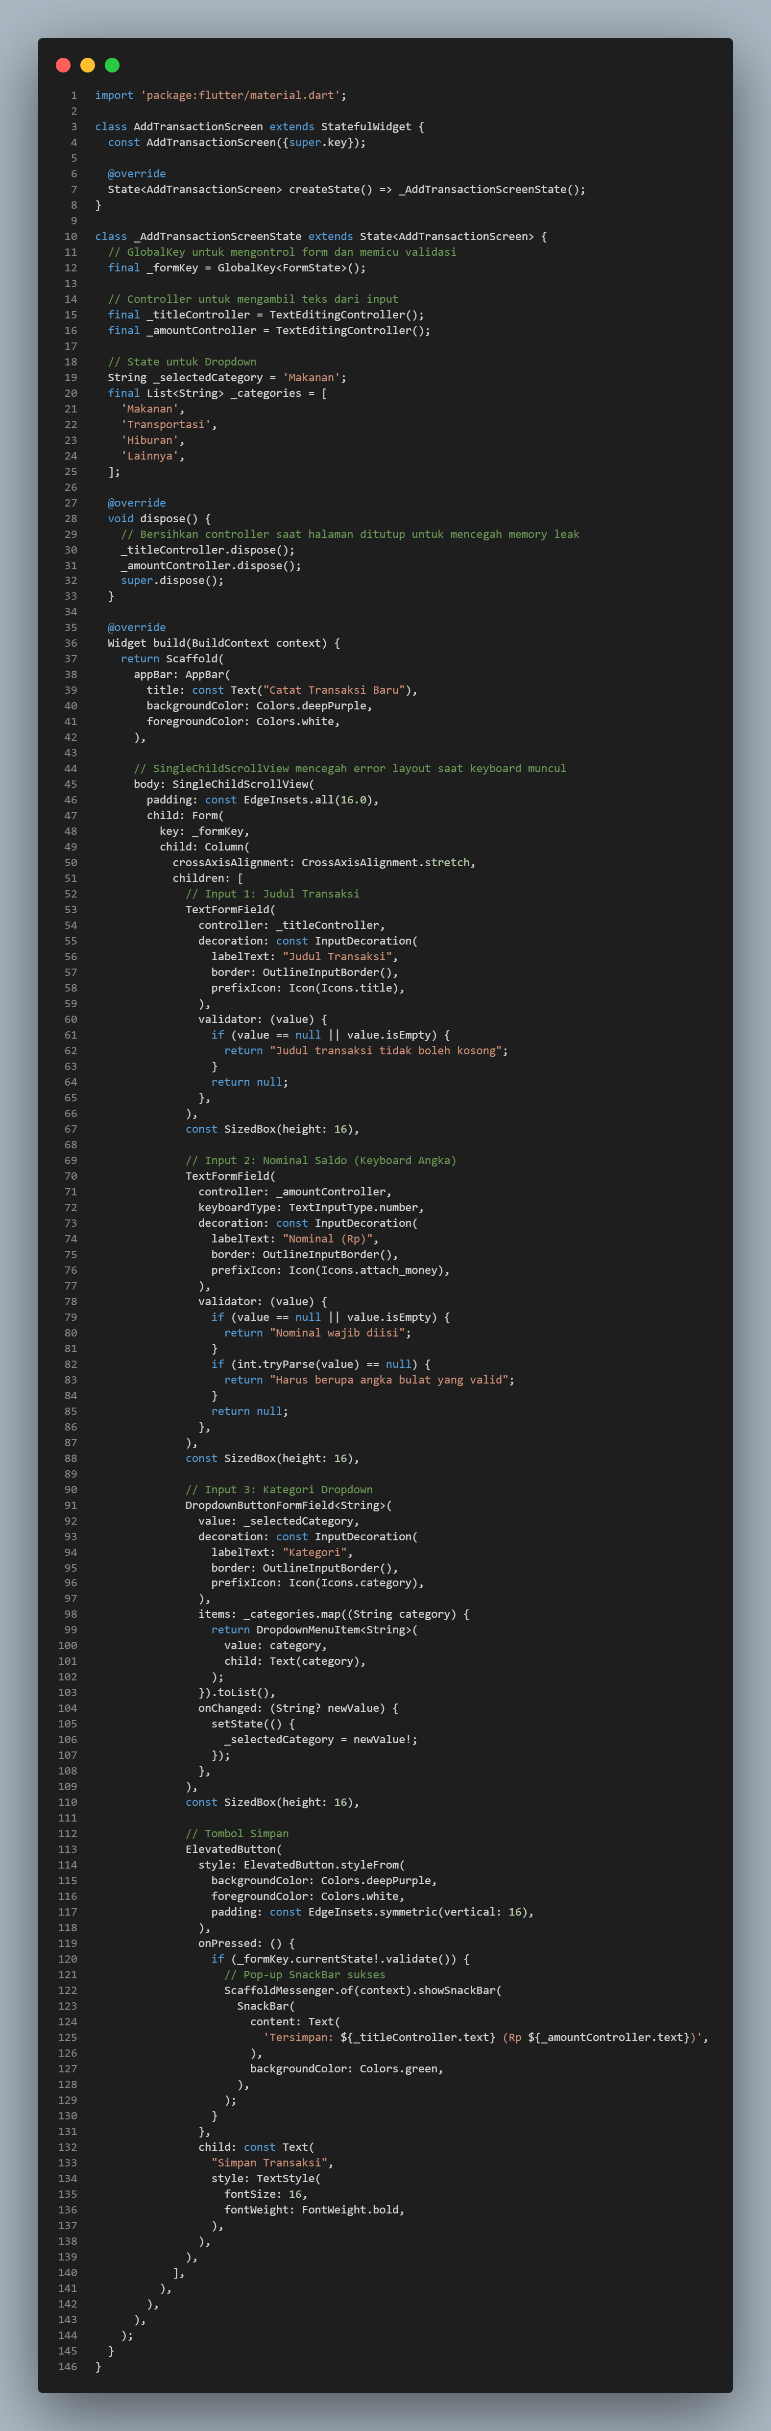Click the 'super.dispose();' call
The image size is (771, 2431).
pos(173,581)
